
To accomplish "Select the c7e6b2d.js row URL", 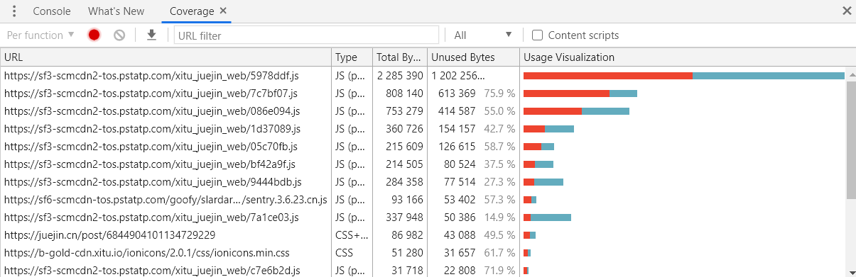I will coord(152,270).
